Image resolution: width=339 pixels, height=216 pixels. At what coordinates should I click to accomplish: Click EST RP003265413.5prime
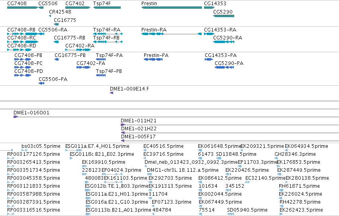(33, 162)
